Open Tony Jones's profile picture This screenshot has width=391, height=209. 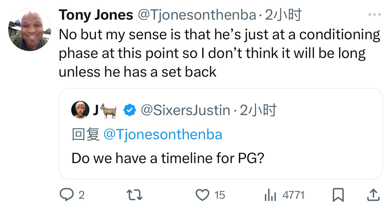coord(29,29)
